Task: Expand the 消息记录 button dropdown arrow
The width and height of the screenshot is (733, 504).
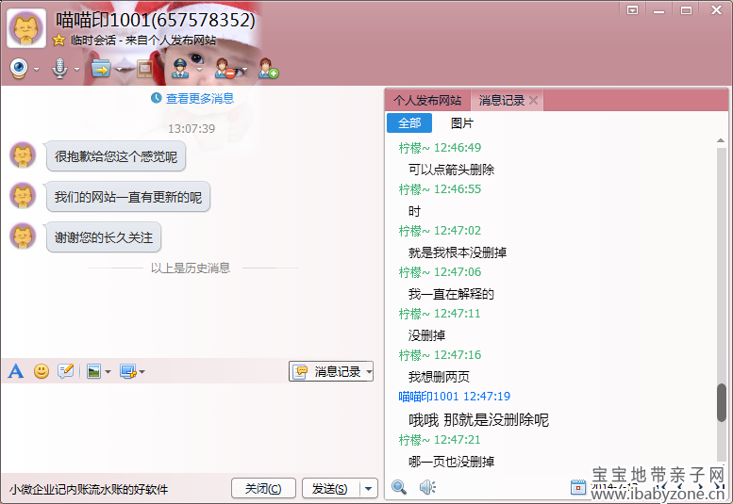Action: click(369, 372)
